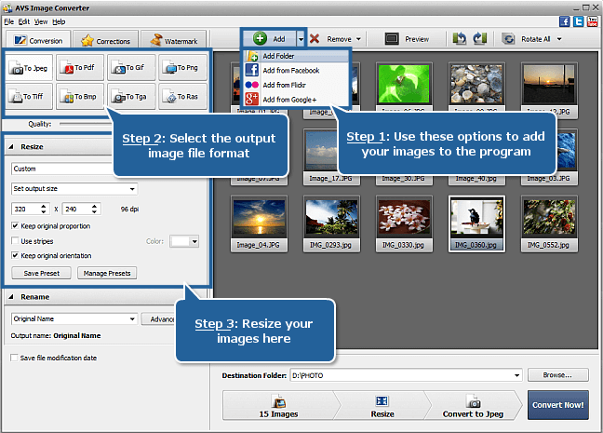Rotate image right with the clockwise icon

pos(479,38)
